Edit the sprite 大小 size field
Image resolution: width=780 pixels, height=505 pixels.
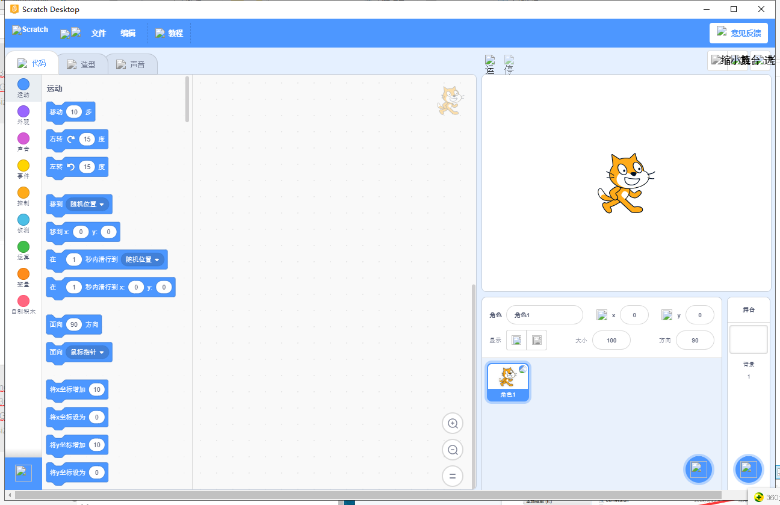click(x=611, y=340)
